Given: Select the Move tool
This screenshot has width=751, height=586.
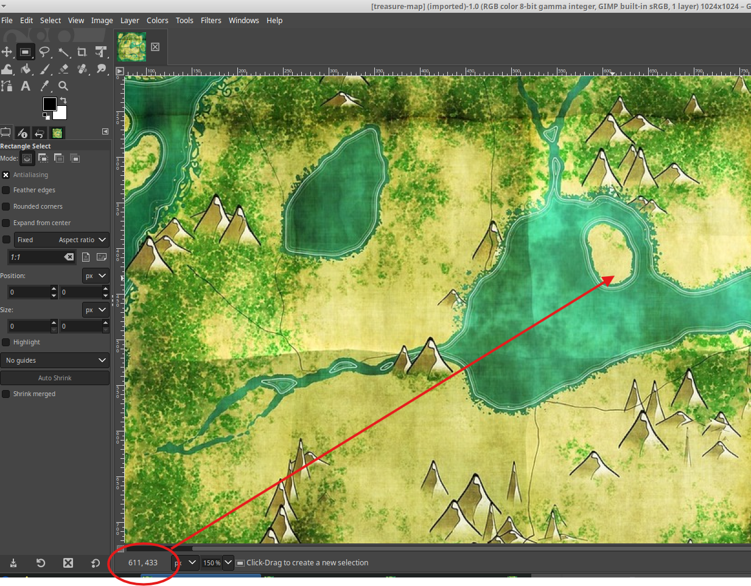Looking at the screenshot, I should pos(7,52).
